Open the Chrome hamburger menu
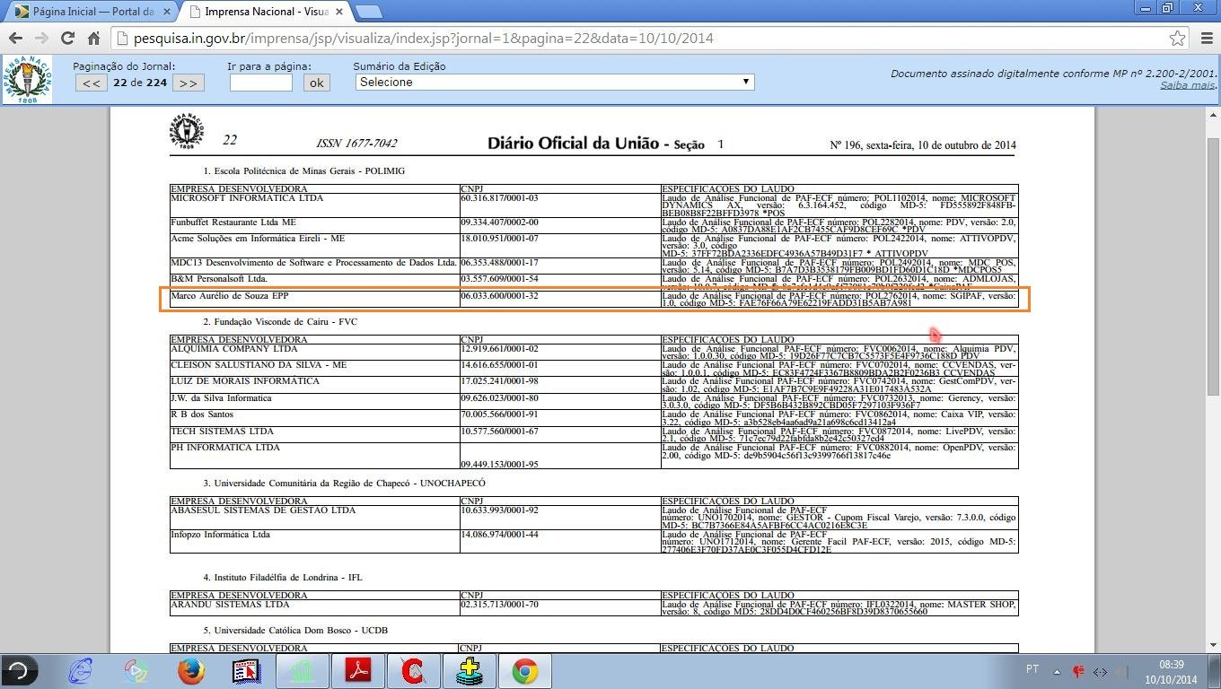The width and height of the screenshot is (1221, 689). (1206, 38)
